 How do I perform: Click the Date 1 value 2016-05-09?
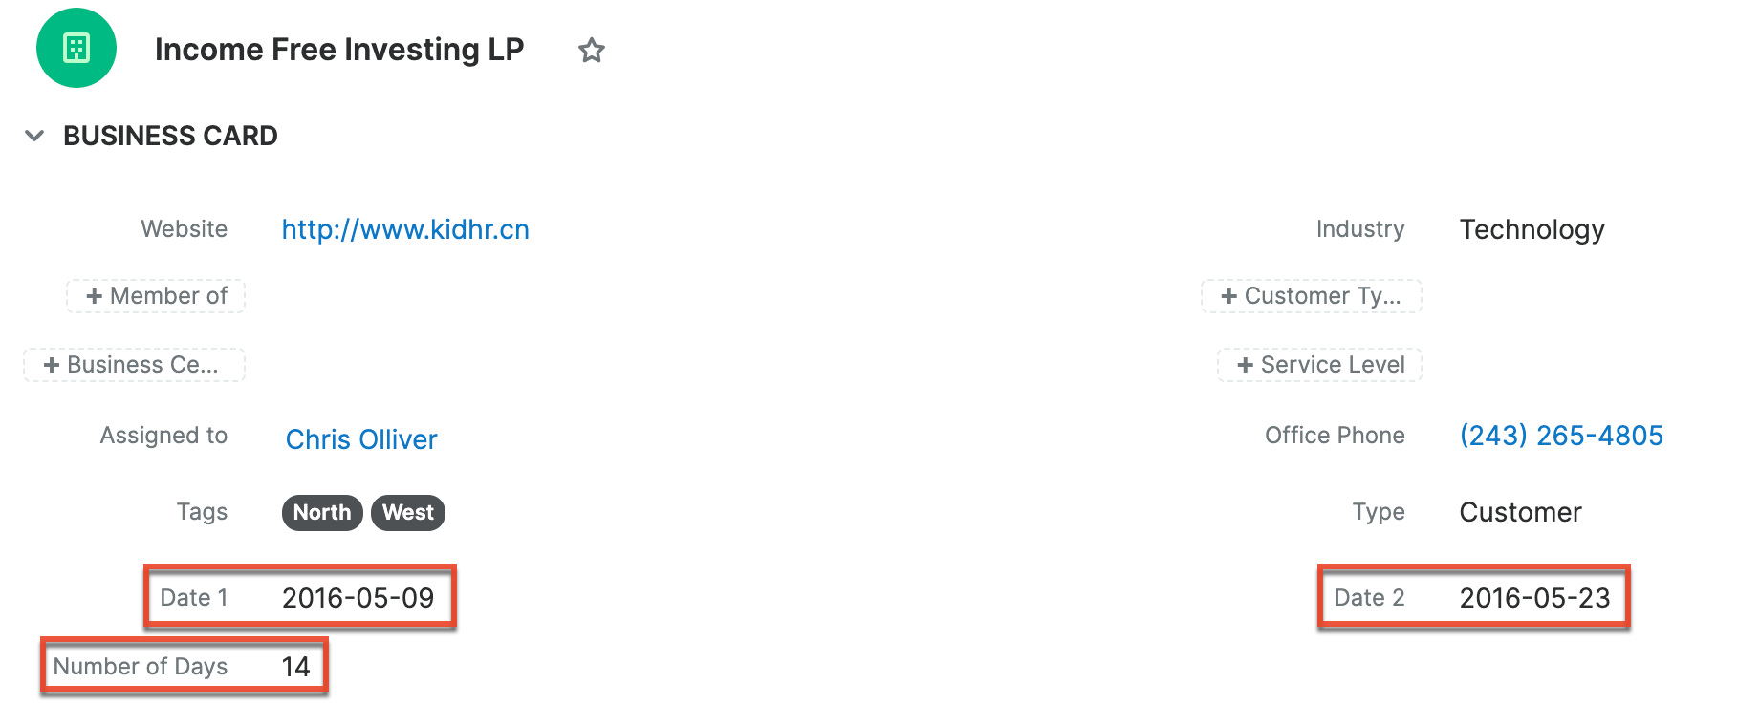[358, 598]
